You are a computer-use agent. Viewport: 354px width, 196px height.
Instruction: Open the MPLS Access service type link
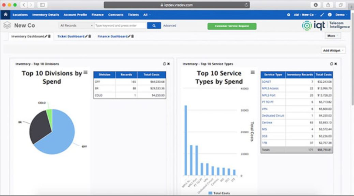tap(270, 88)
